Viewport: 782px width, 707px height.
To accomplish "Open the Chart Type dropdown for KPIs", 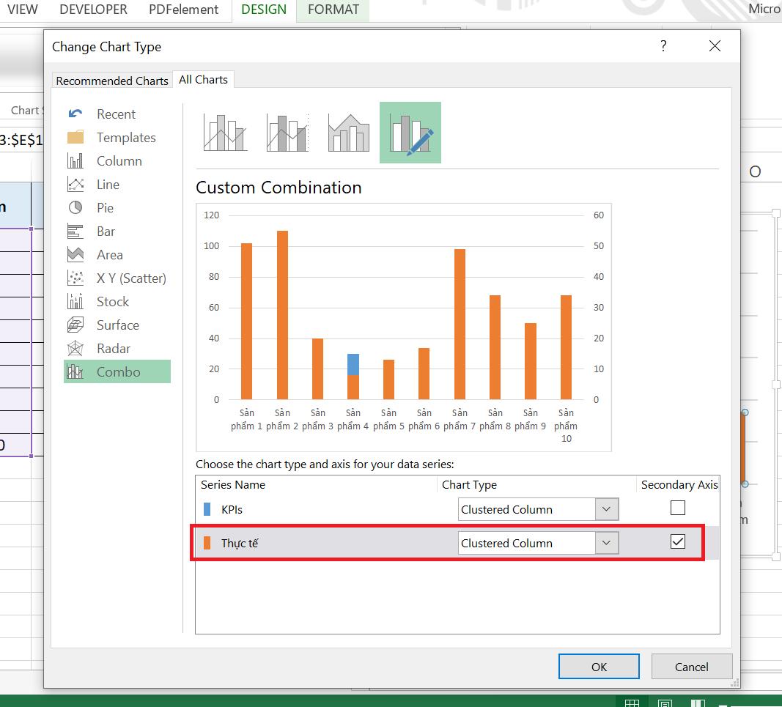I will pos(605,508).
